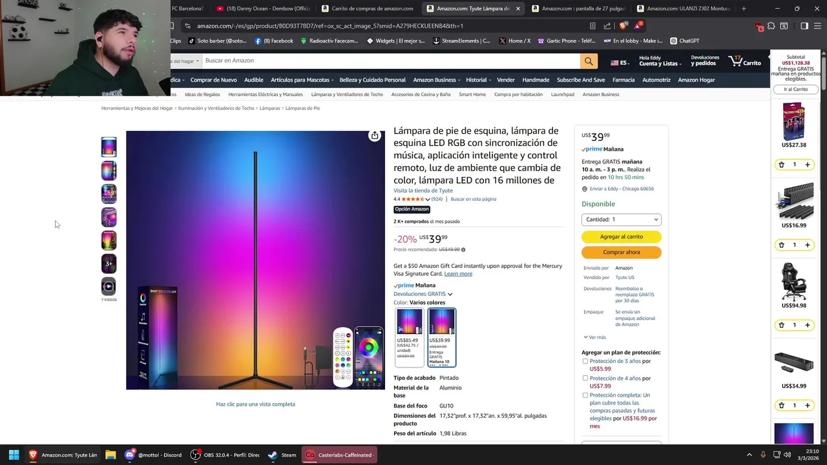Open the extensions puzzle icon
827x465 pixels.
771,26
